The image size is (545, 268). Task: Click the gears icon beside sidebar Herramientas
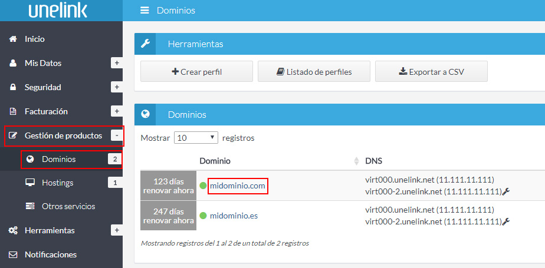(13, 230)
